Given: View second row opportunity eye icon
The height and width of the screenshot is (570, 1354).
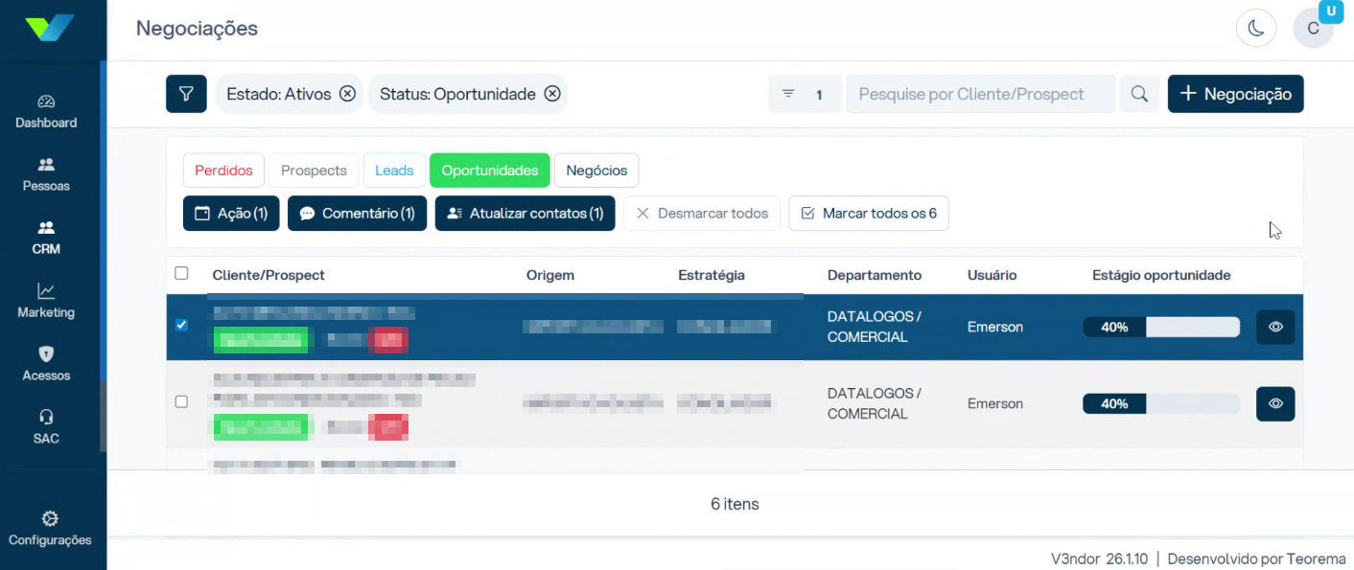Looking at the screenshot, I should click(x=1275, y=403).
